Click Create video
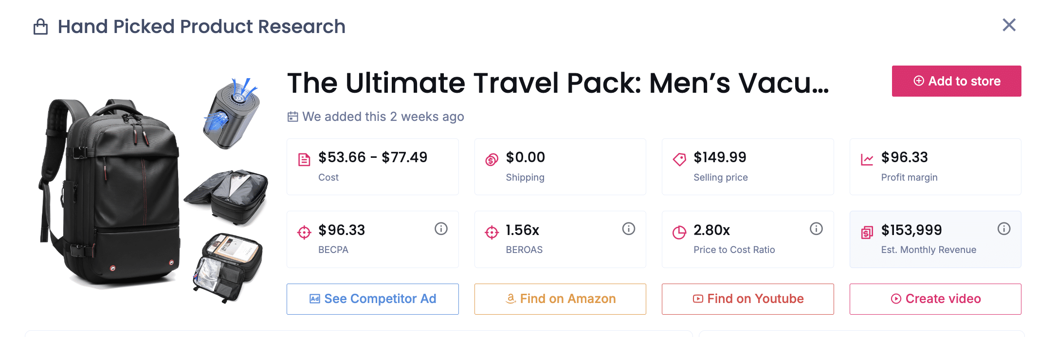1056x337 pixels. (x=935, y=299)
